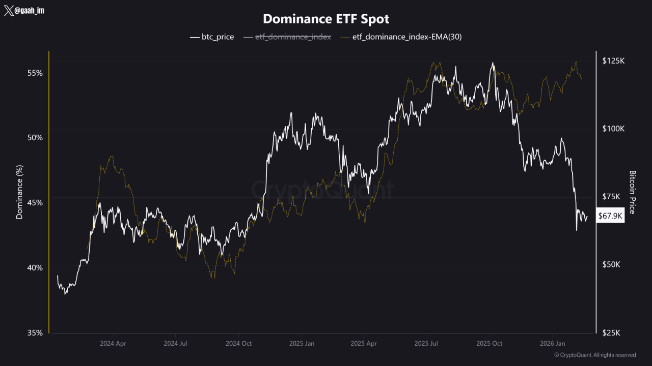This screenshot has height=366, width=652.
Task: Select the 55% dominance axis label
Action: pos(35,73)
